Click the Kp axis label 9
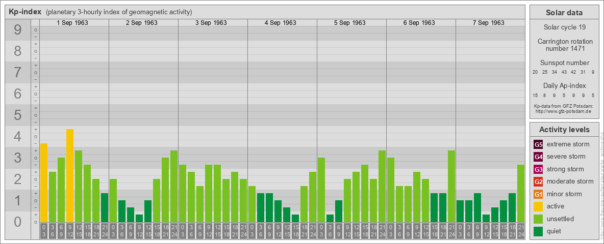The height and width of the screenshot is (244, 604). (18, 30)
